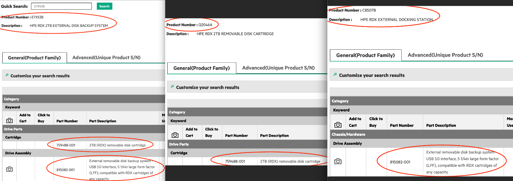The image size is (513, 181).
Task: Select General(Product Family) tab on Q2046A page
Action: (202, 68)
